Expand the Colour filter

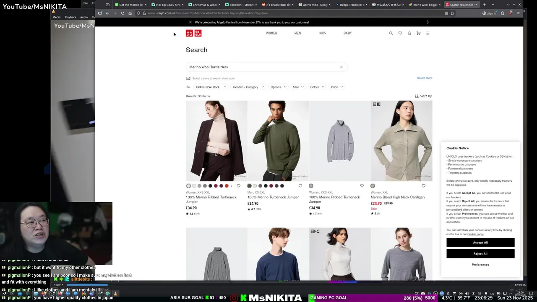pyautogui.click(x=317, y=87)
